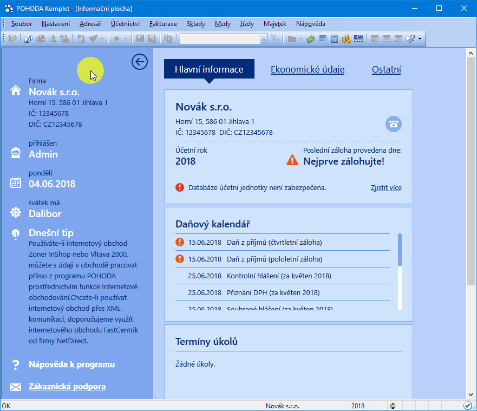Image resolution: width=477 pixels, height=411 pixels.
Task: Open the Adresář menu
Action: (x=90, y=24)
